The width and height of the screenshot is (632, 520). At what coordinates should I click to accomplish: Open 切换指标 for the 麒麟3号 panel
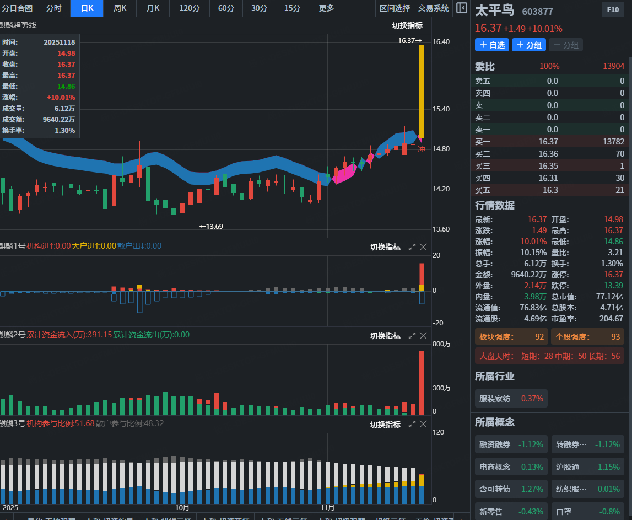coord(385,425)
